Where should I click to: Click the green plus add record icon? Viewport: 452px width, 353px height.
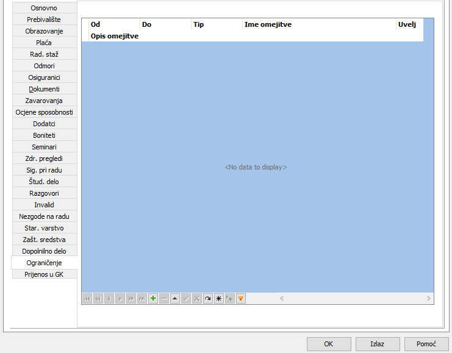(153, 299)
